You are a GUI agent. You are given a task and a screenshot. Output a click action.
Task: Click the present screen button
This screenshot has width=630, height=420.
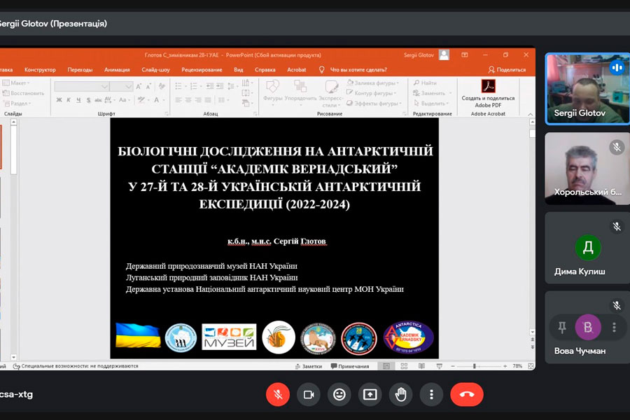coord(370,394)
